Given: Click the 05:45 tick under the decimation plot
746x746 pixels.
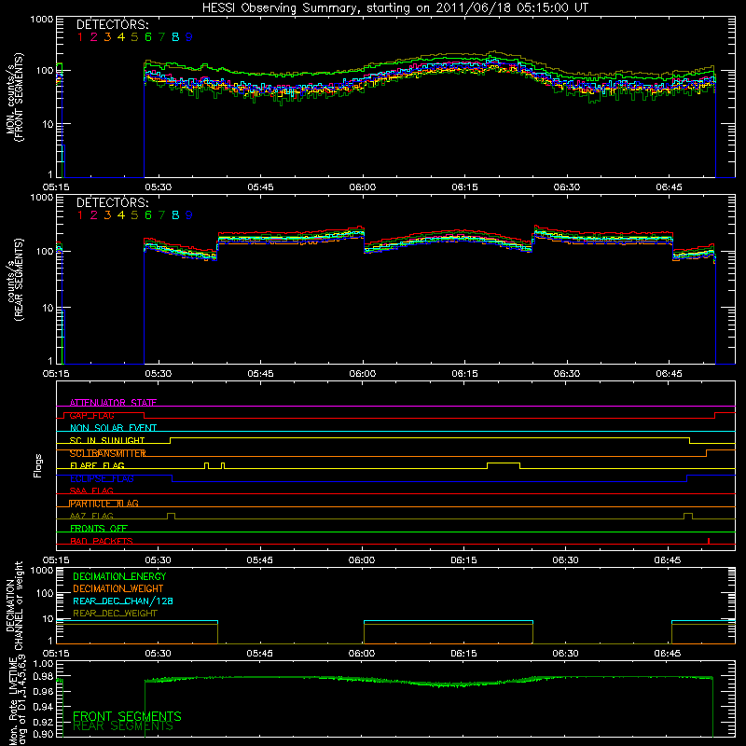Looking at the screenshot, I should point(260,654).
